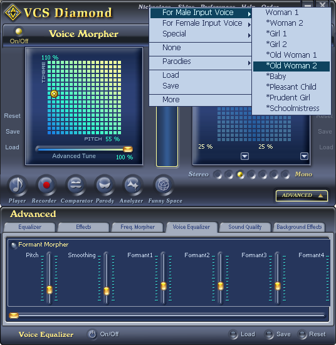The height and width of the screenshot is (345, 336).
Task: Enable the Formant Morpher radio indicator
Action: pos(14,245)
